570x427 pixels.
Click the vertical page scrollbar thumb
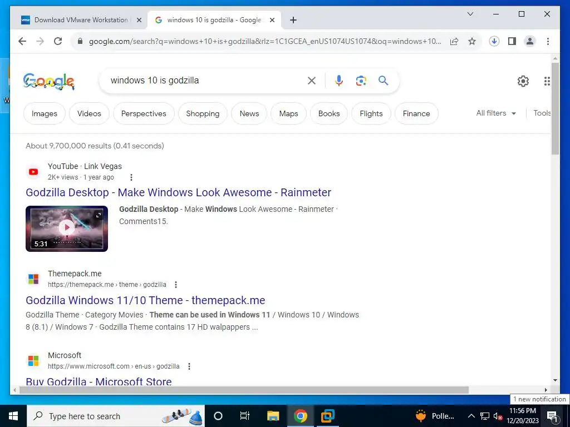[555, 108]
